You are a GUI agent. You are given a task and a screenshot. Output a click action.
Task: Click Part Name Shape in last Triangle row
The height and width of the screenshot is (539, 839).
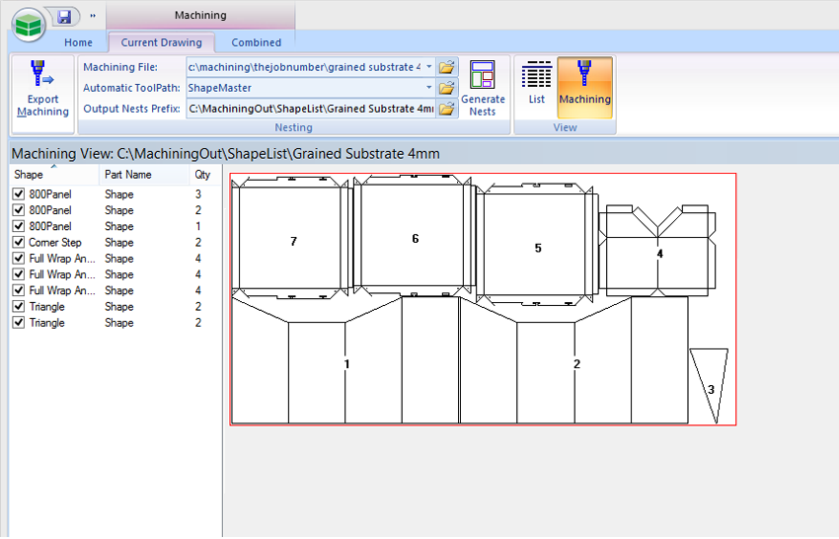(x=118, y=323)
